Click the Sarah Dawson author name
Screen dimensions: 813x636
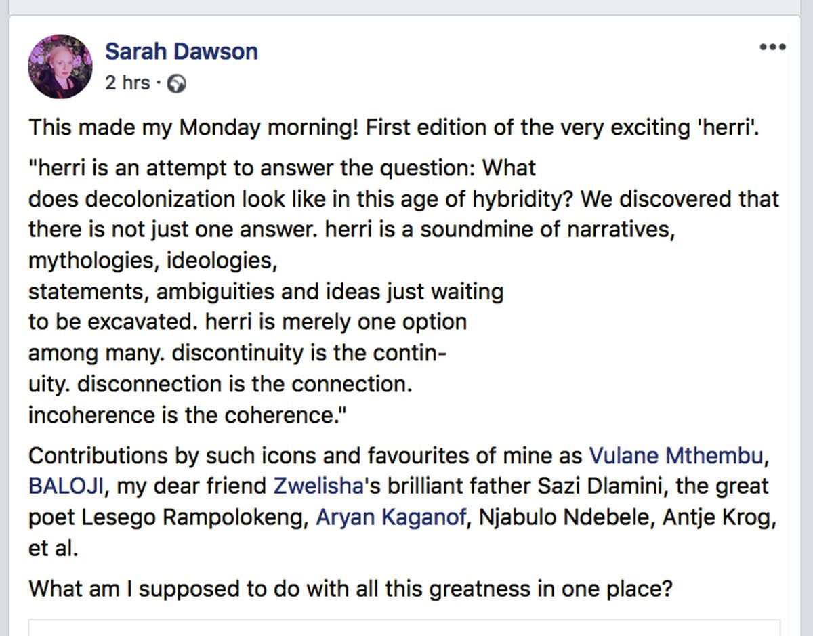click(181, 51)
